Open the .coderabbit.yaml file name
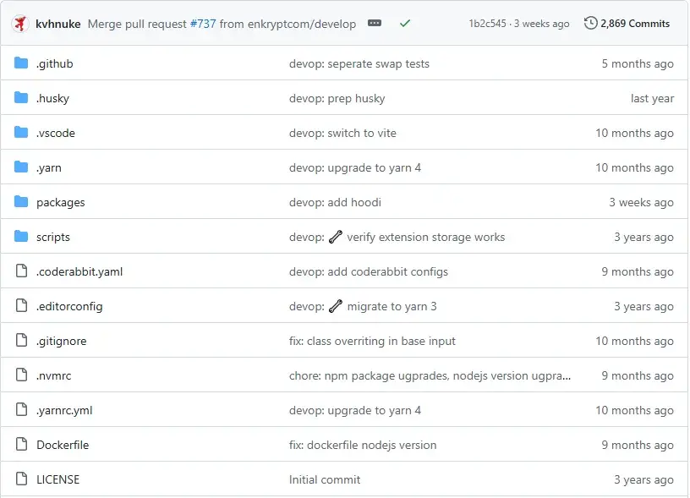The height and width of the screenshot is (498, 690). click(x=79, y=272)
